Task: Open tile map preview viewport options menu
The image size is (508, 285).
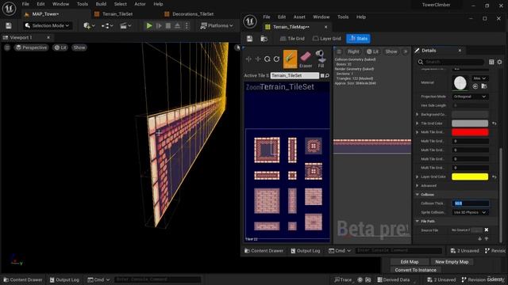Action: [339, 51]
